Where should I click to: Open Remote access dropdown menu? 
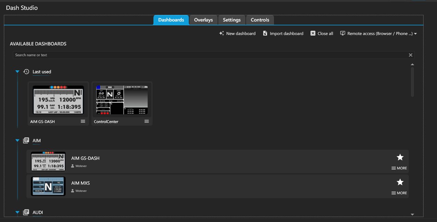pos(379,33)
